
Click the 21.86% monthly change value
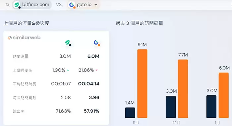[x=86, y=70]
